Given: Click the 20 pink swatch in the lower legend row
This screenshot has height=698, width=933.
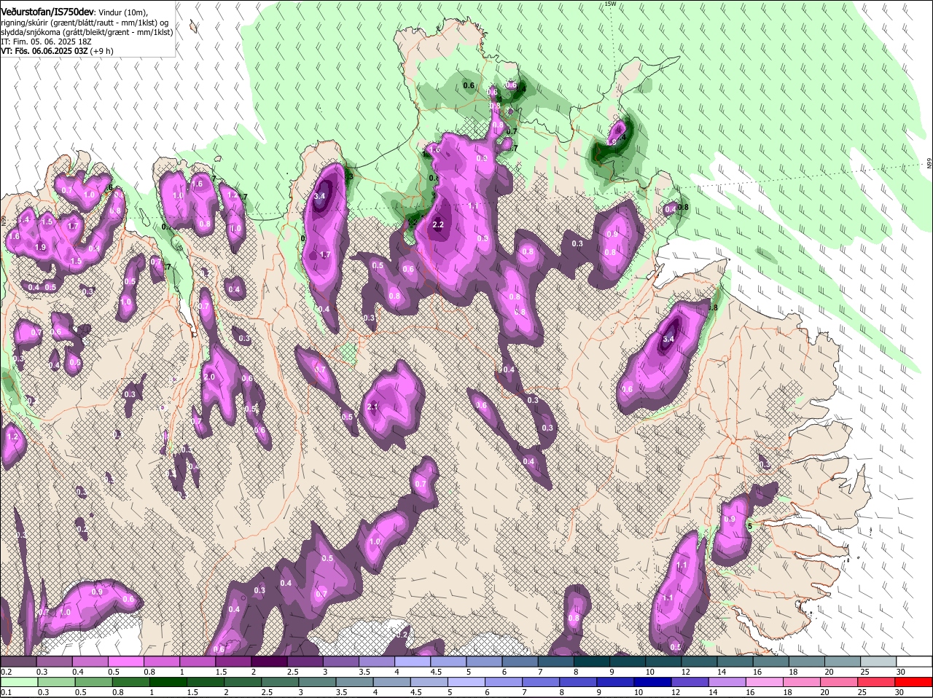Looking at the screenshot, I should [840, 683].
